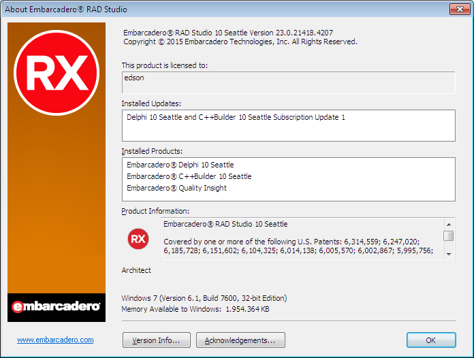Click the embarcadero brand logo
The height and width of the screenshot is (358, 476).
coord(57,307)
